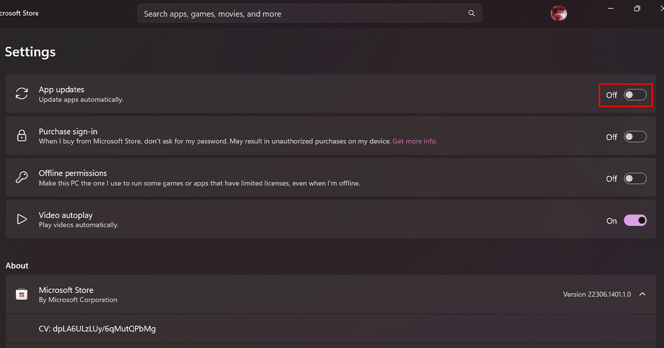Disable the Video autoplay toggle

click(635, 220)
